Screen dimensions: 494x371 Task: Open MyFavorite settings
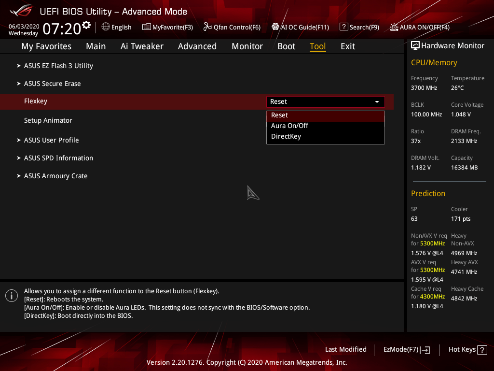tap(167, 27)
